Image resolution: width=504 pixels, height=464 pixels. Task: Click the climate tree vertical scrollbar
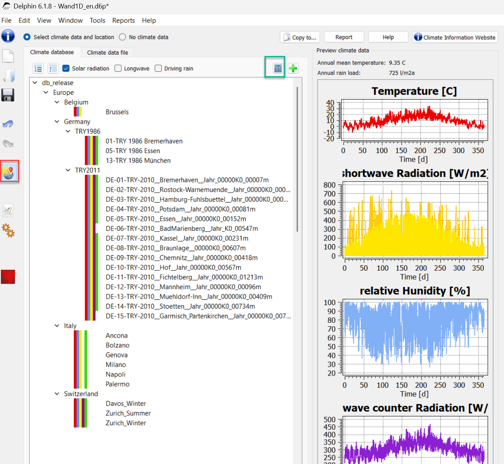[x=297, y=159]
